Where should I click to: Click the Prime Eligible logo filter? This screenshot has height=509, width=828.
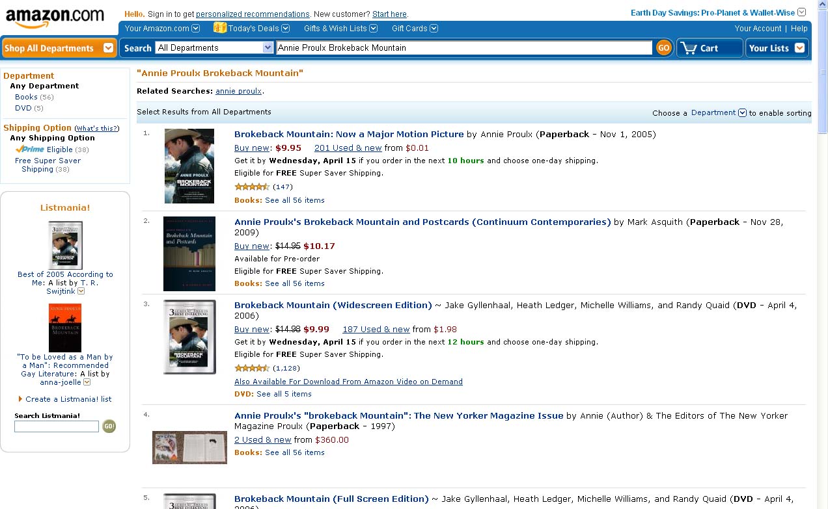tap(30, 150)
